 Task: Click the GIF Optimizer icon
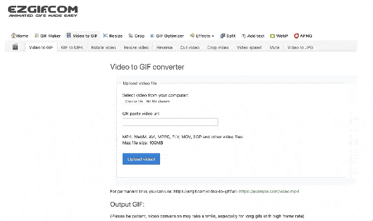click(x=152, y=36)
